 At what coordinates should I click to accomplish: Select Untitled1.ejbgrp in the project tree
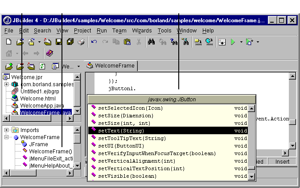[40, 91]
